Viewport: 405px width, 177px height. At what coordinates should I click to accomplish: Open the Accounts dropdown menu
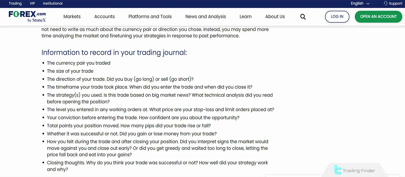[104, 16]
